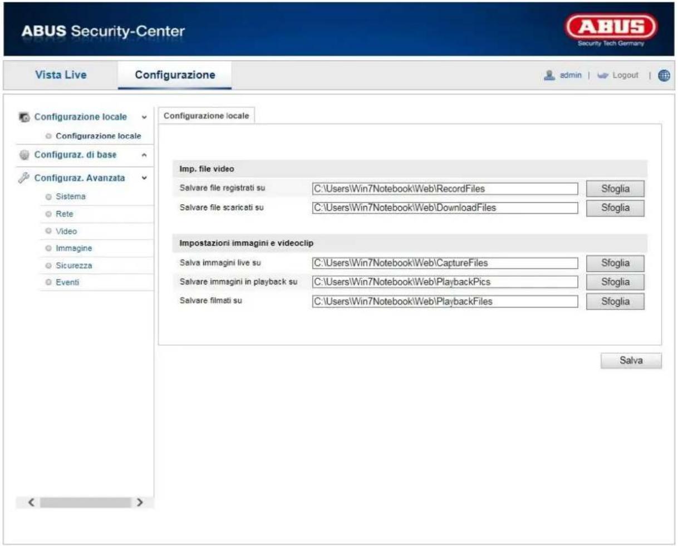678x546 pixels.
Task: Click the PlaybackFiles path field
Action: click(x=445, y=301)
